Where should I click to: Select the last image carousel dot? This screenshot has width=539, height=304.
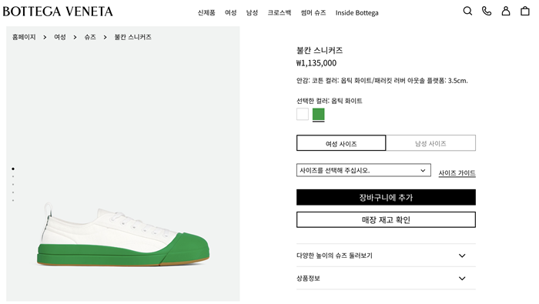[x=13, y=200]
